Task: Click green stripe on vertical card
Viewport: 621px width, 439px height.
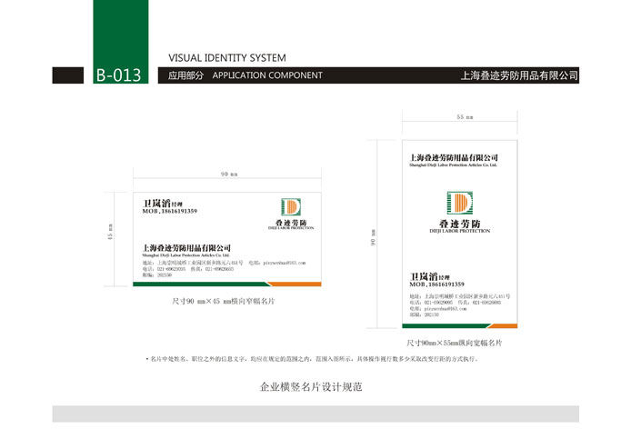Action: (438, 325)
